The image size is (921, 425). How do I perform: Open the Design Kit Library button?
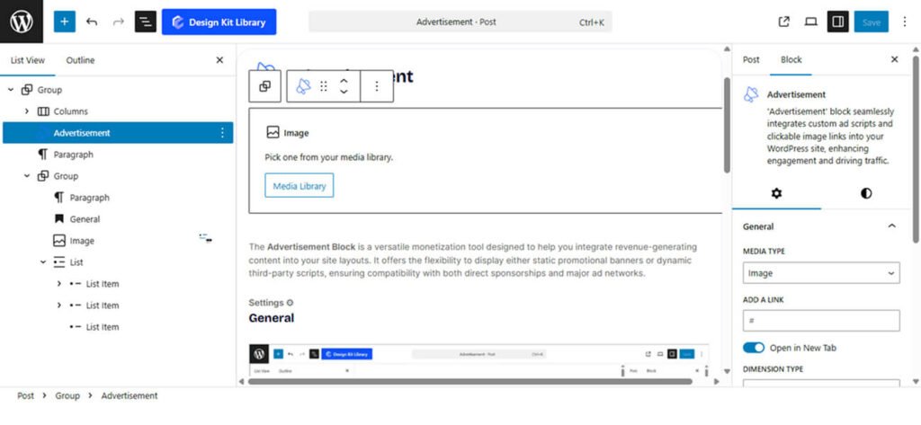tap(219, 22)
